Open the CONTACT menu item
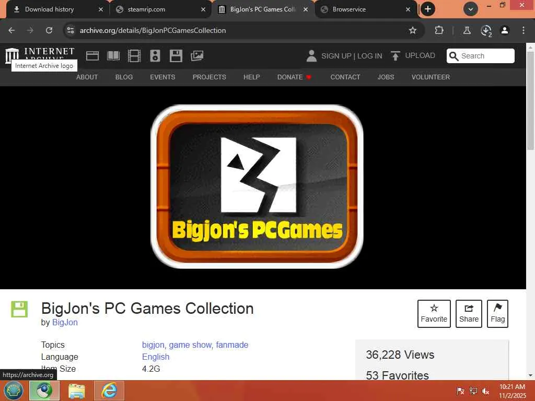The width and height of the screenshot is (535, 401). pos(345,77)
